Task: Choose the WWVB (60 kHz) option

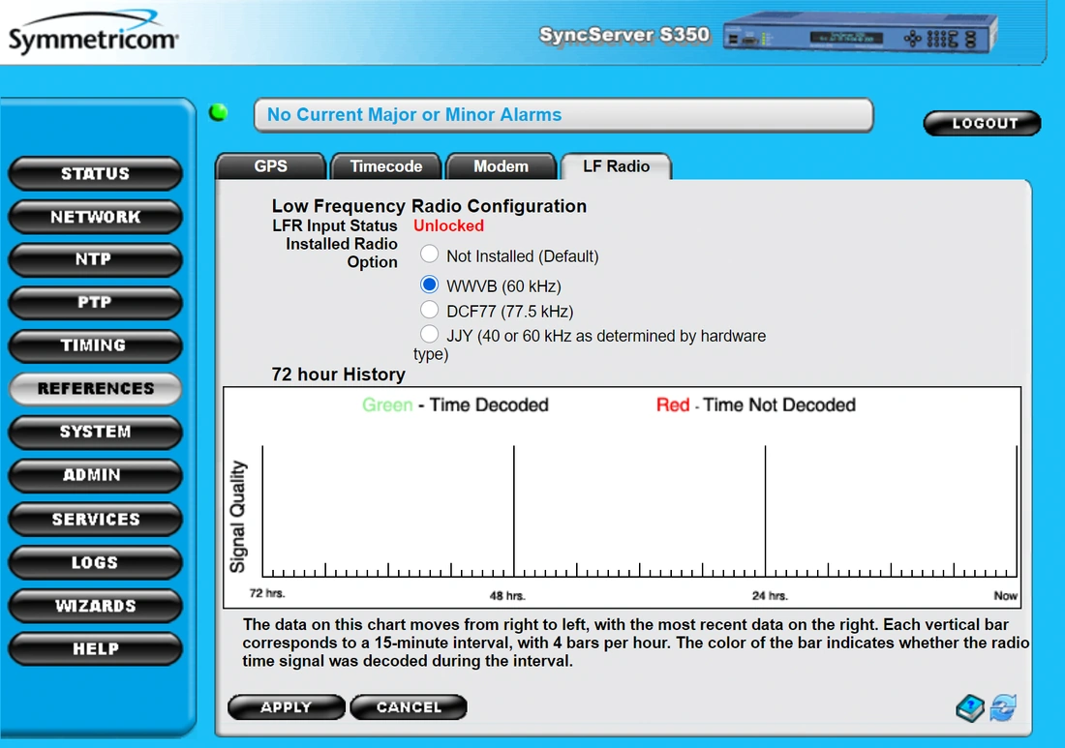Action: [430, 285]
